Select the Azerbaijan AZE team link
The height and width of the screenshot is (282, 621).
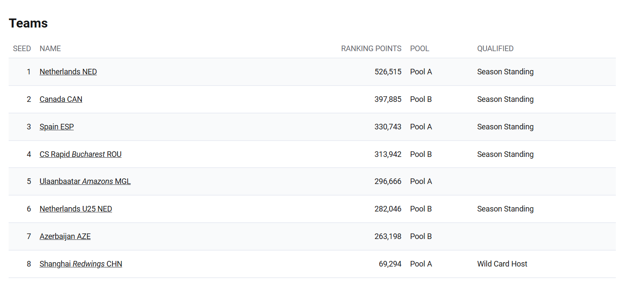[65, 236]
